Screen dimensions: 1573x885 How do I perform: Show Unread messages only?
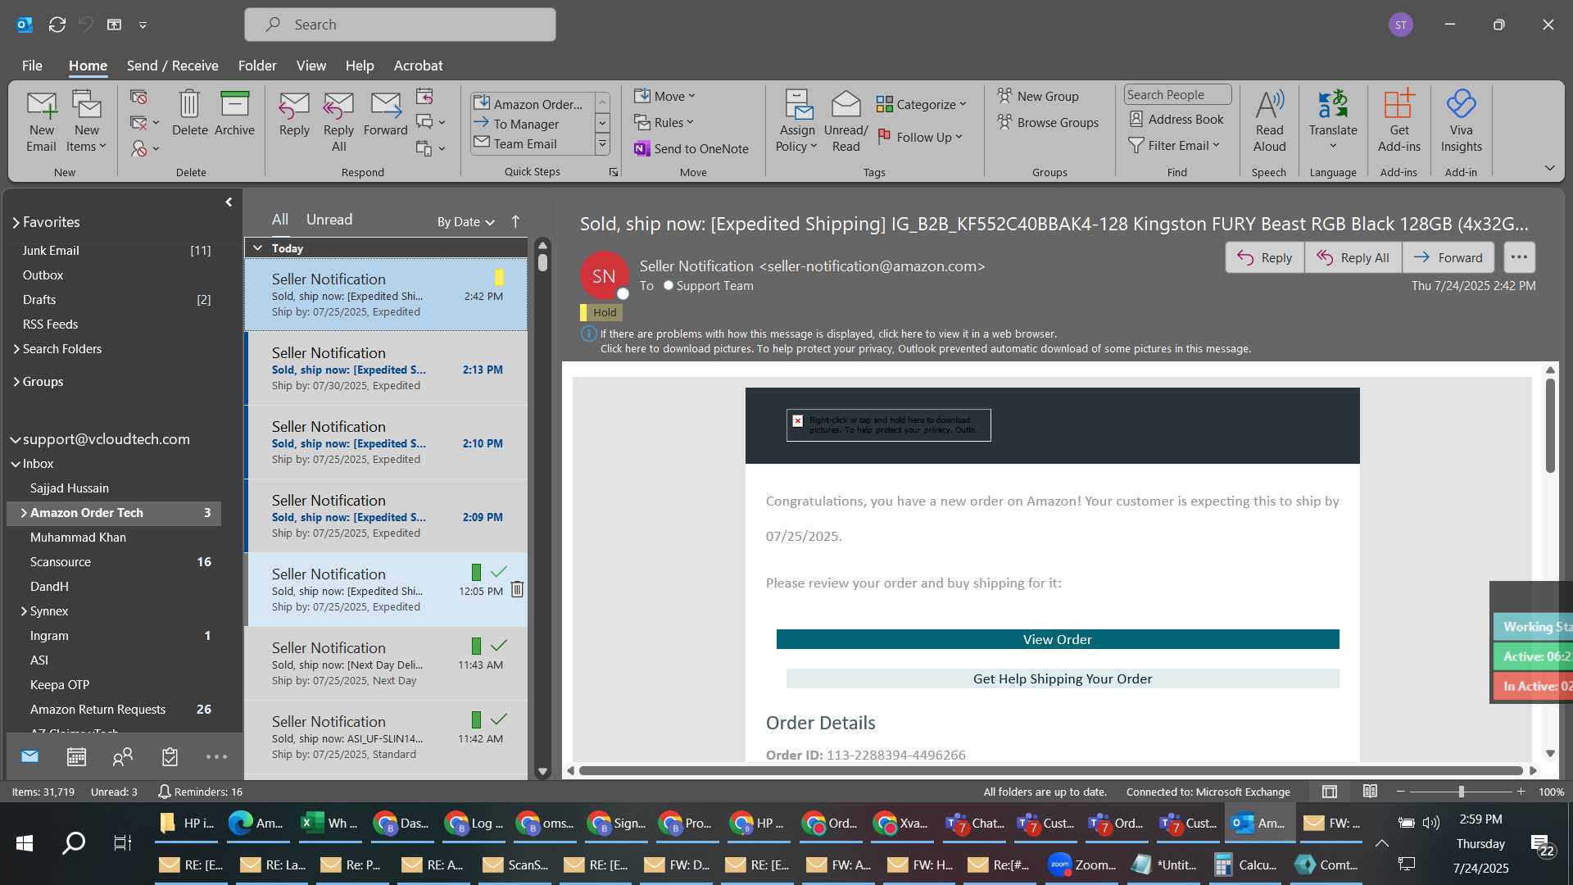(329, 220)
